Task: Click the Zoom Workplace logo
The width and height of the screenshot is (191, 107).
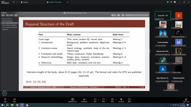Action: [x=5, y=2]
